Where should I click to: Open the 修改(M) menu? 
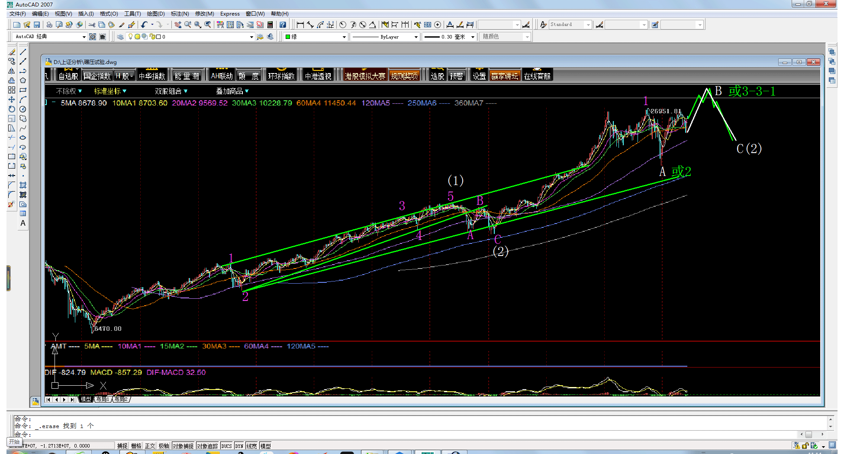pos(205,14)
